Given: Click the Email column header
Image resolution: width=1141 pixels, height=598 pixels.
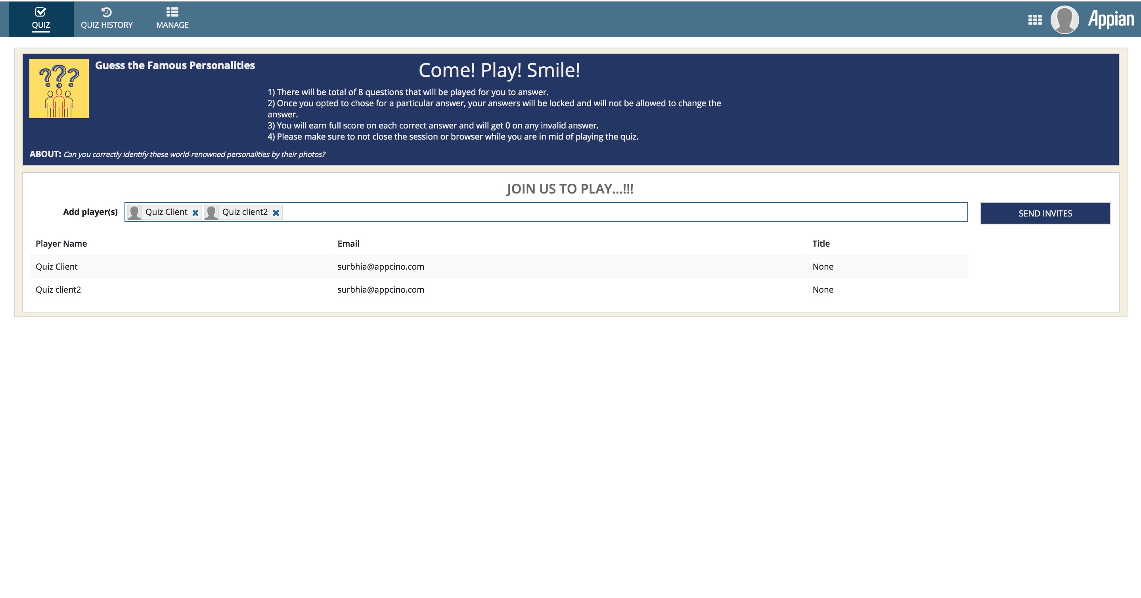Looking at the screenshot, I should [x=348, y=243].
